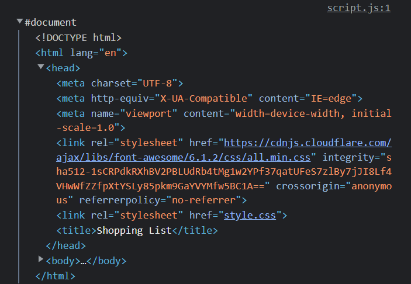Open the font-awesome cloudflare stylesheet URL

click(308, 143)
